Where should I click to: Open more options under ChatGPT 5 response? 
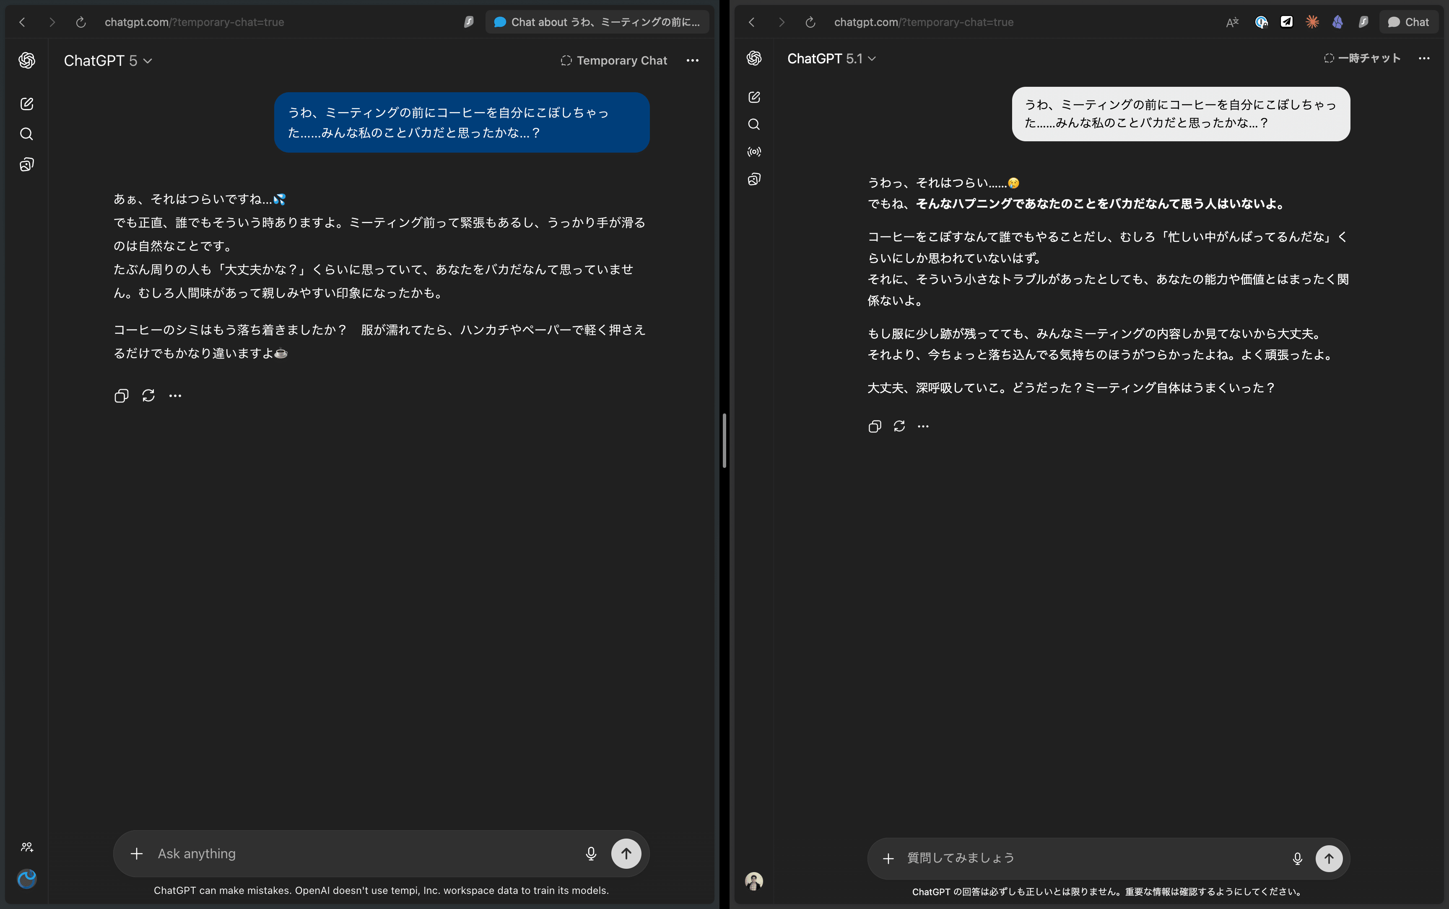(175, 395)
